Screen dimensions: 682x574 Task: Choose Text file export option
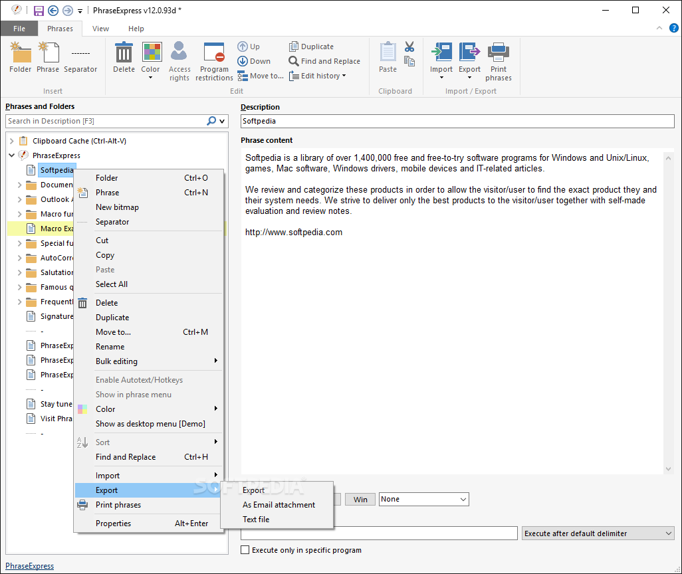click(277, 520)
